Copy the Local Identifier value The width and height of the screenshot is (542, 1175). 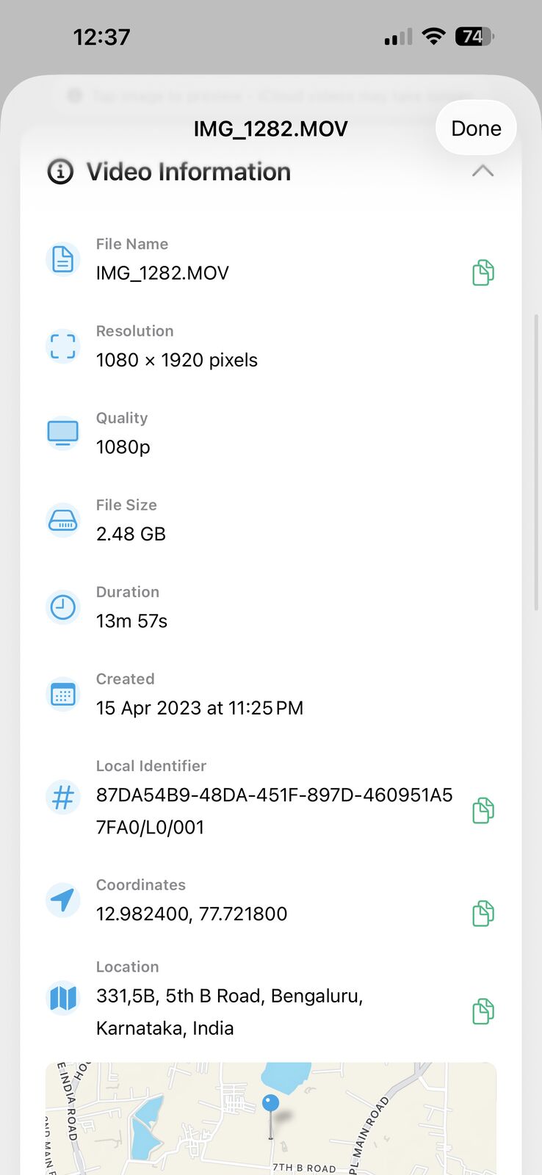(x=483, y=811)
